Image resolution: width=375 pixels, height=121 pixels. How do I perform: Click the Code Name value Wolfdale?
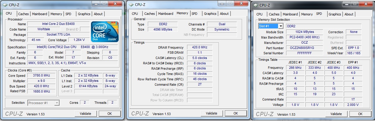(44, 29)
